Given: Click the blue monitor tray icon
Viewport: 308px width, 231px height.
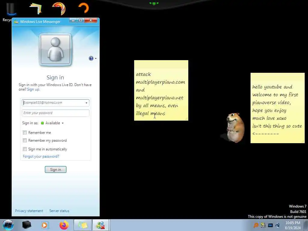Looking at the screenshot, I should (x=270, y=225).
